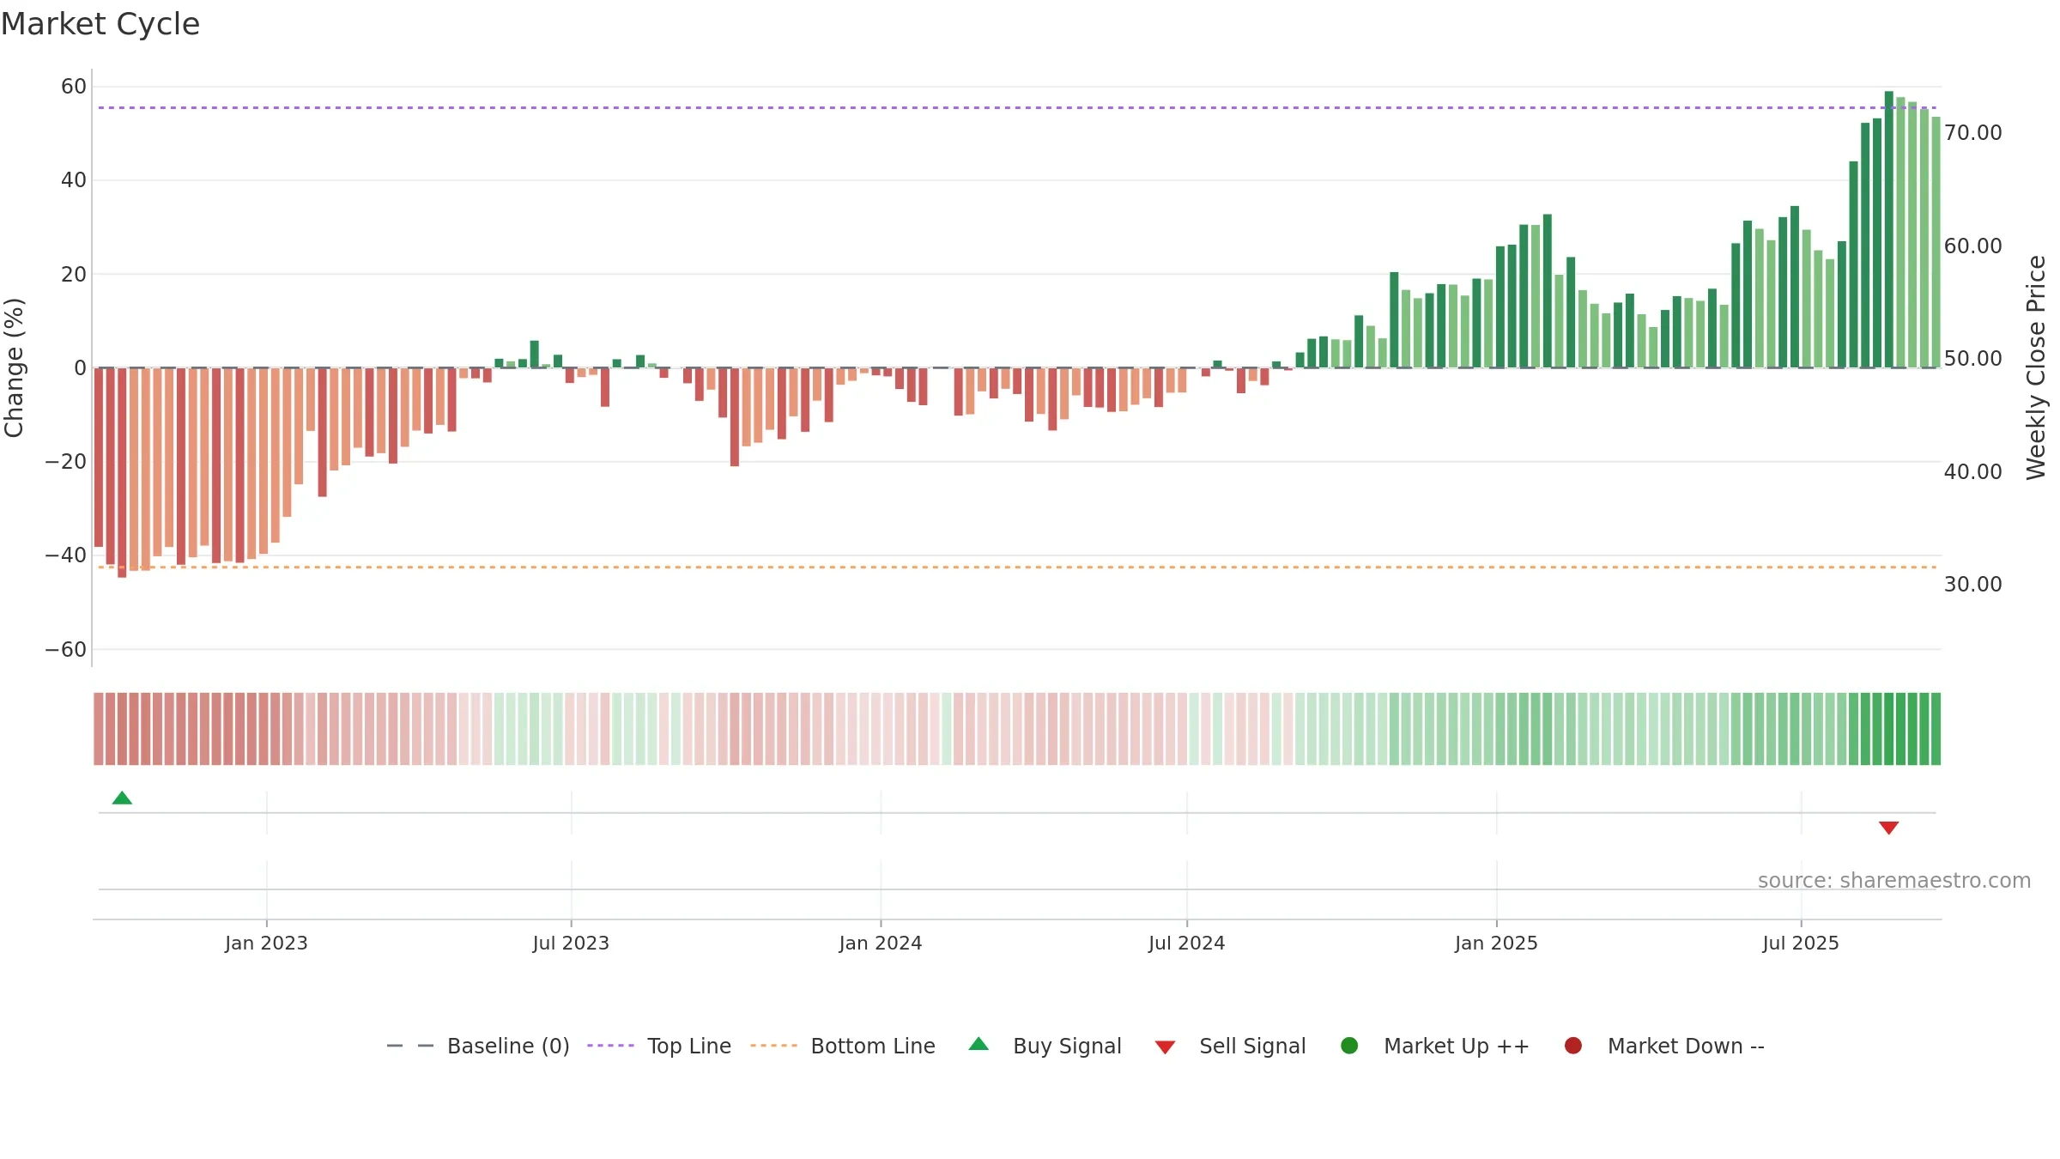Click the '30.00' right axis price label
Image resolution: width=2060 pixels, height=1159 pixels.
(1973, 585)
